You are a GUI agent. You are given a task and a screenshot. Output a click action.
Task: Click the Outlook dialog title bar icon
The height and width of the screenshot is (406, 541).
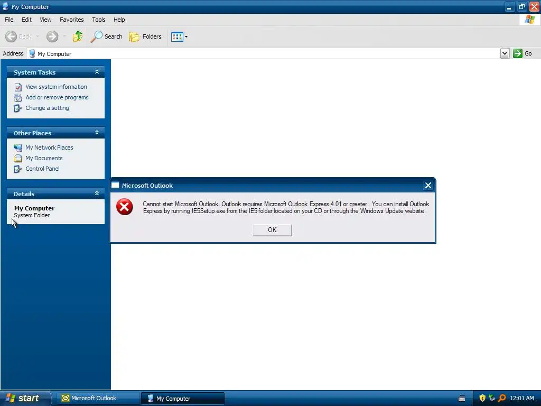[115, 186]
